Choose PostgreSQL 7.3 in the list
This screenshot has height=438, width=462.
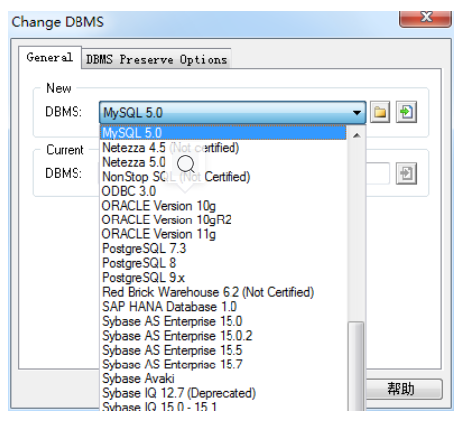coord(223,249)
